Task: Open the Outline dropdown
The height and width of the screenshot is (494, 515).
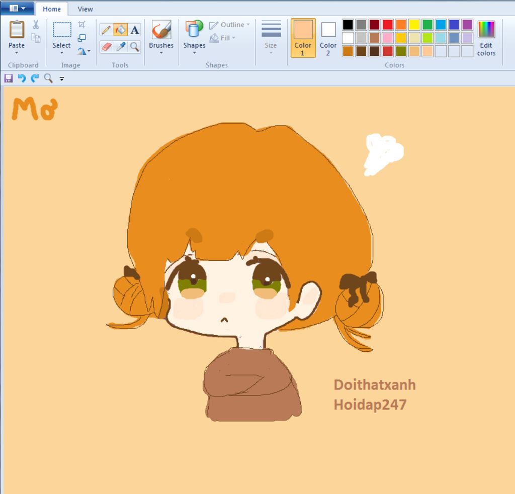Action: click(229, 25)
